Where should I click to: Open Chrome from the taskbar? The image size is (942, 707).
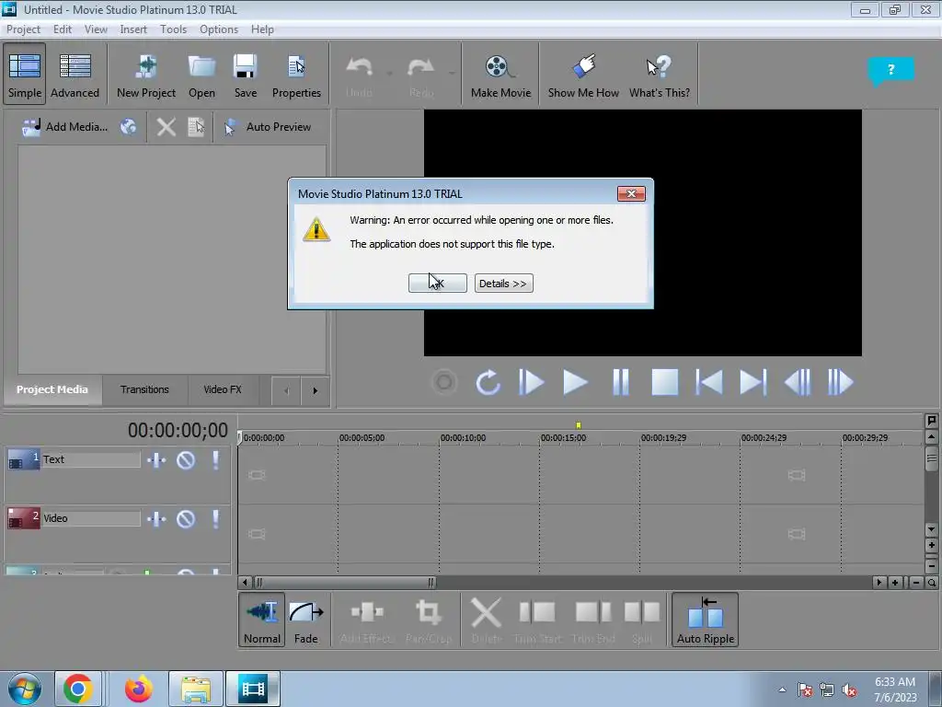[78, 689]
